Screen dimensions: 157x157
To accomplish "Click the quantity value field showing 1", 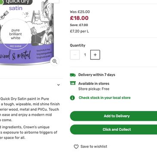I will point(85,55).
